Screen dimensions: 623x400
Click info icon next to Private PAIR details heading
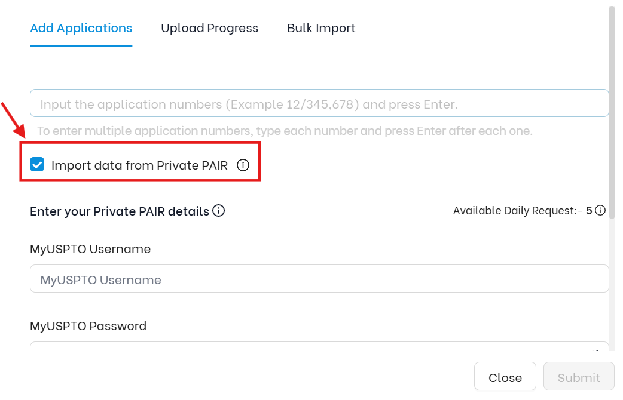coord(218,211)
